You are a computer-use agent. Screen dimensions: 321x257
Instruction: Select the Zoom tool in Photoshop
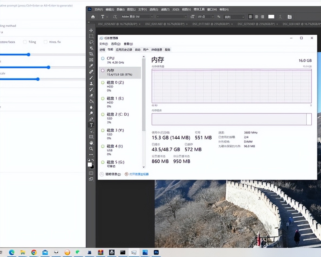tap(91, 149)
